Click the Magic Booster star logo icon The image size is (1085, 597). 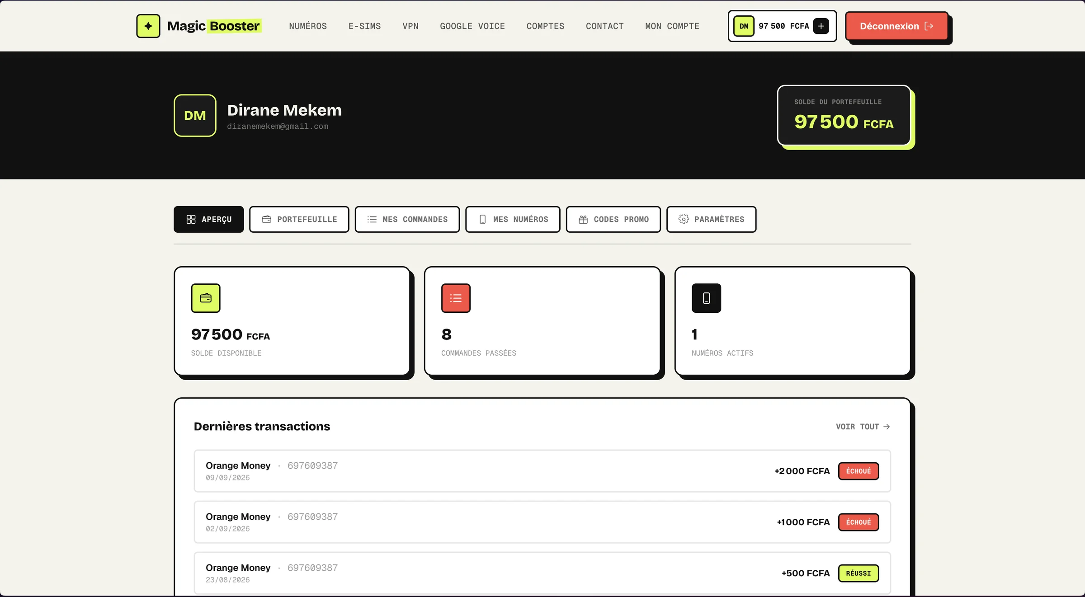[x=148, y=26]
